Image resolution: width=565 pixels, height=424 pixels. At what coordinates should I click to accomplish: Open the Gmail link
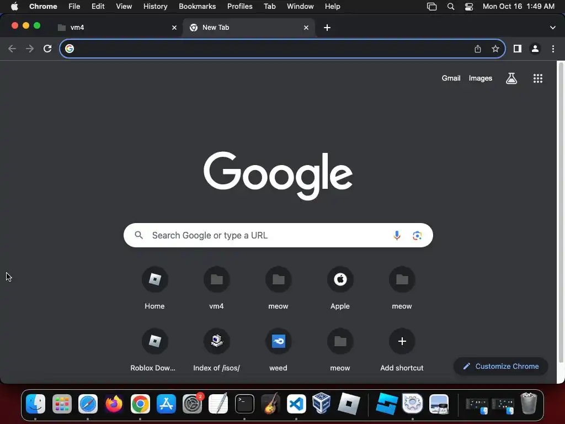pos(451,78)
